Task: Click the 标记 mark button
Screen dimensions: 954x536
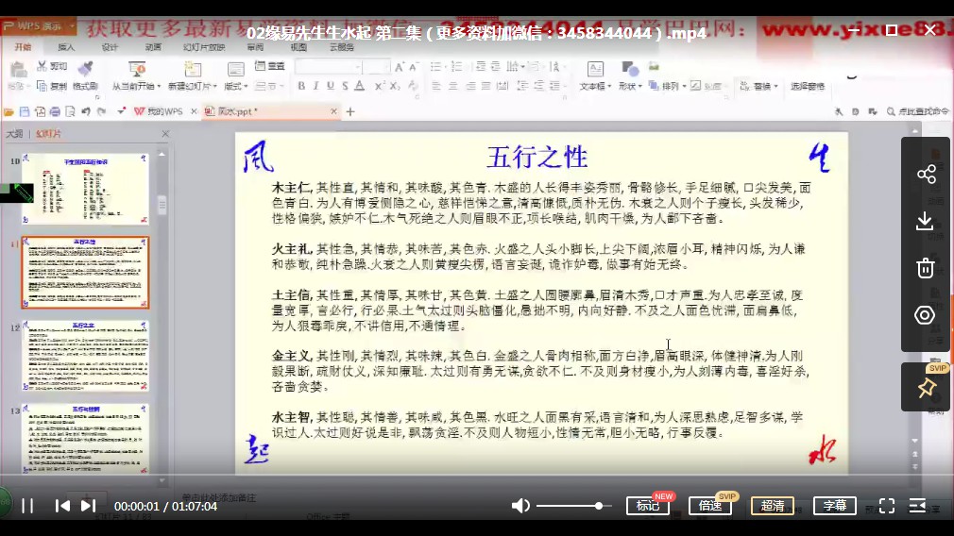Action: click(648, 506)
